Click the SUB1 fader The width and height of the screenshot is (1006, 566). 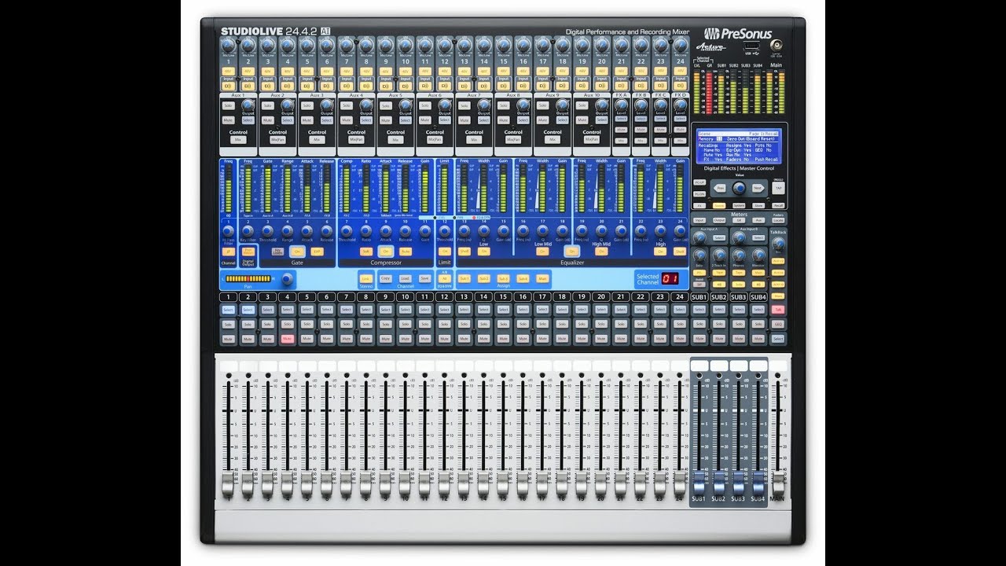tap(699, 483)
